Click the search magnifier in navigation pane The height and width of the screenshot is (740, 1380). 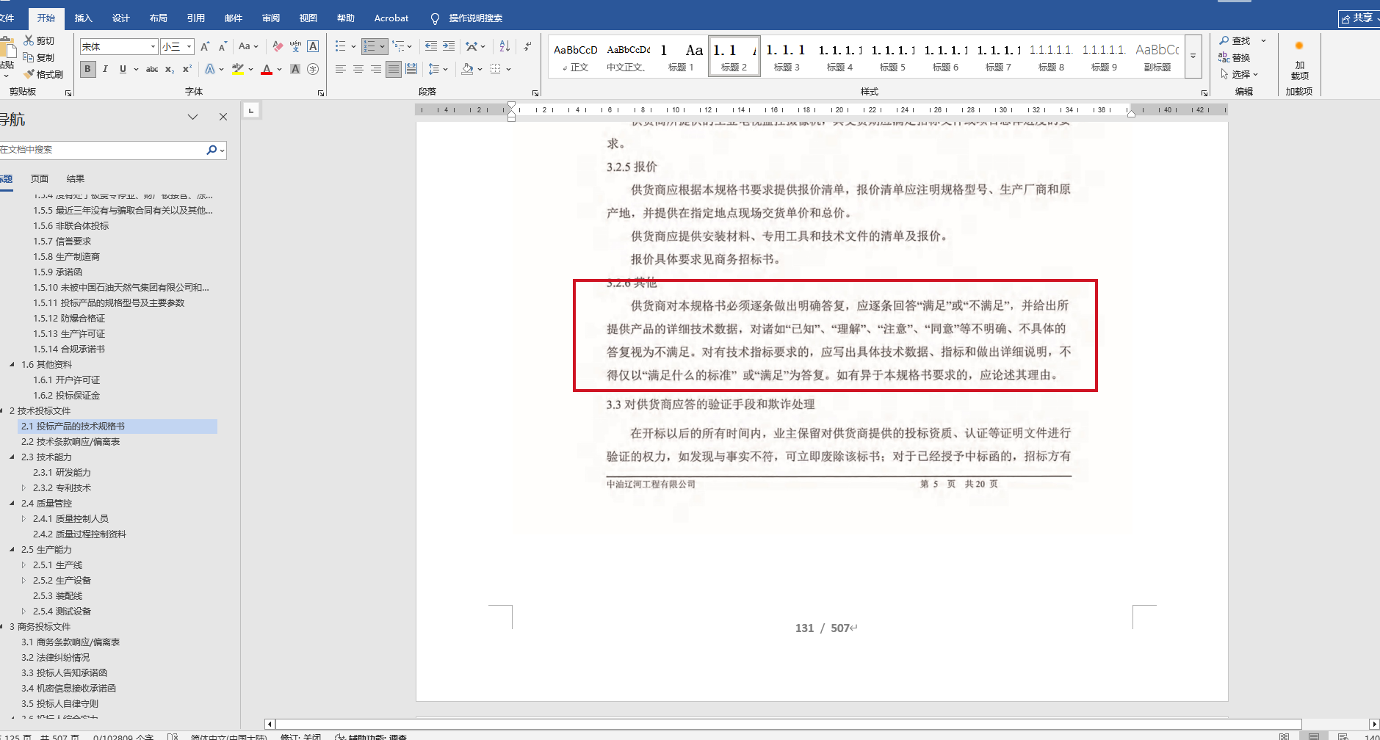(212, 150)
